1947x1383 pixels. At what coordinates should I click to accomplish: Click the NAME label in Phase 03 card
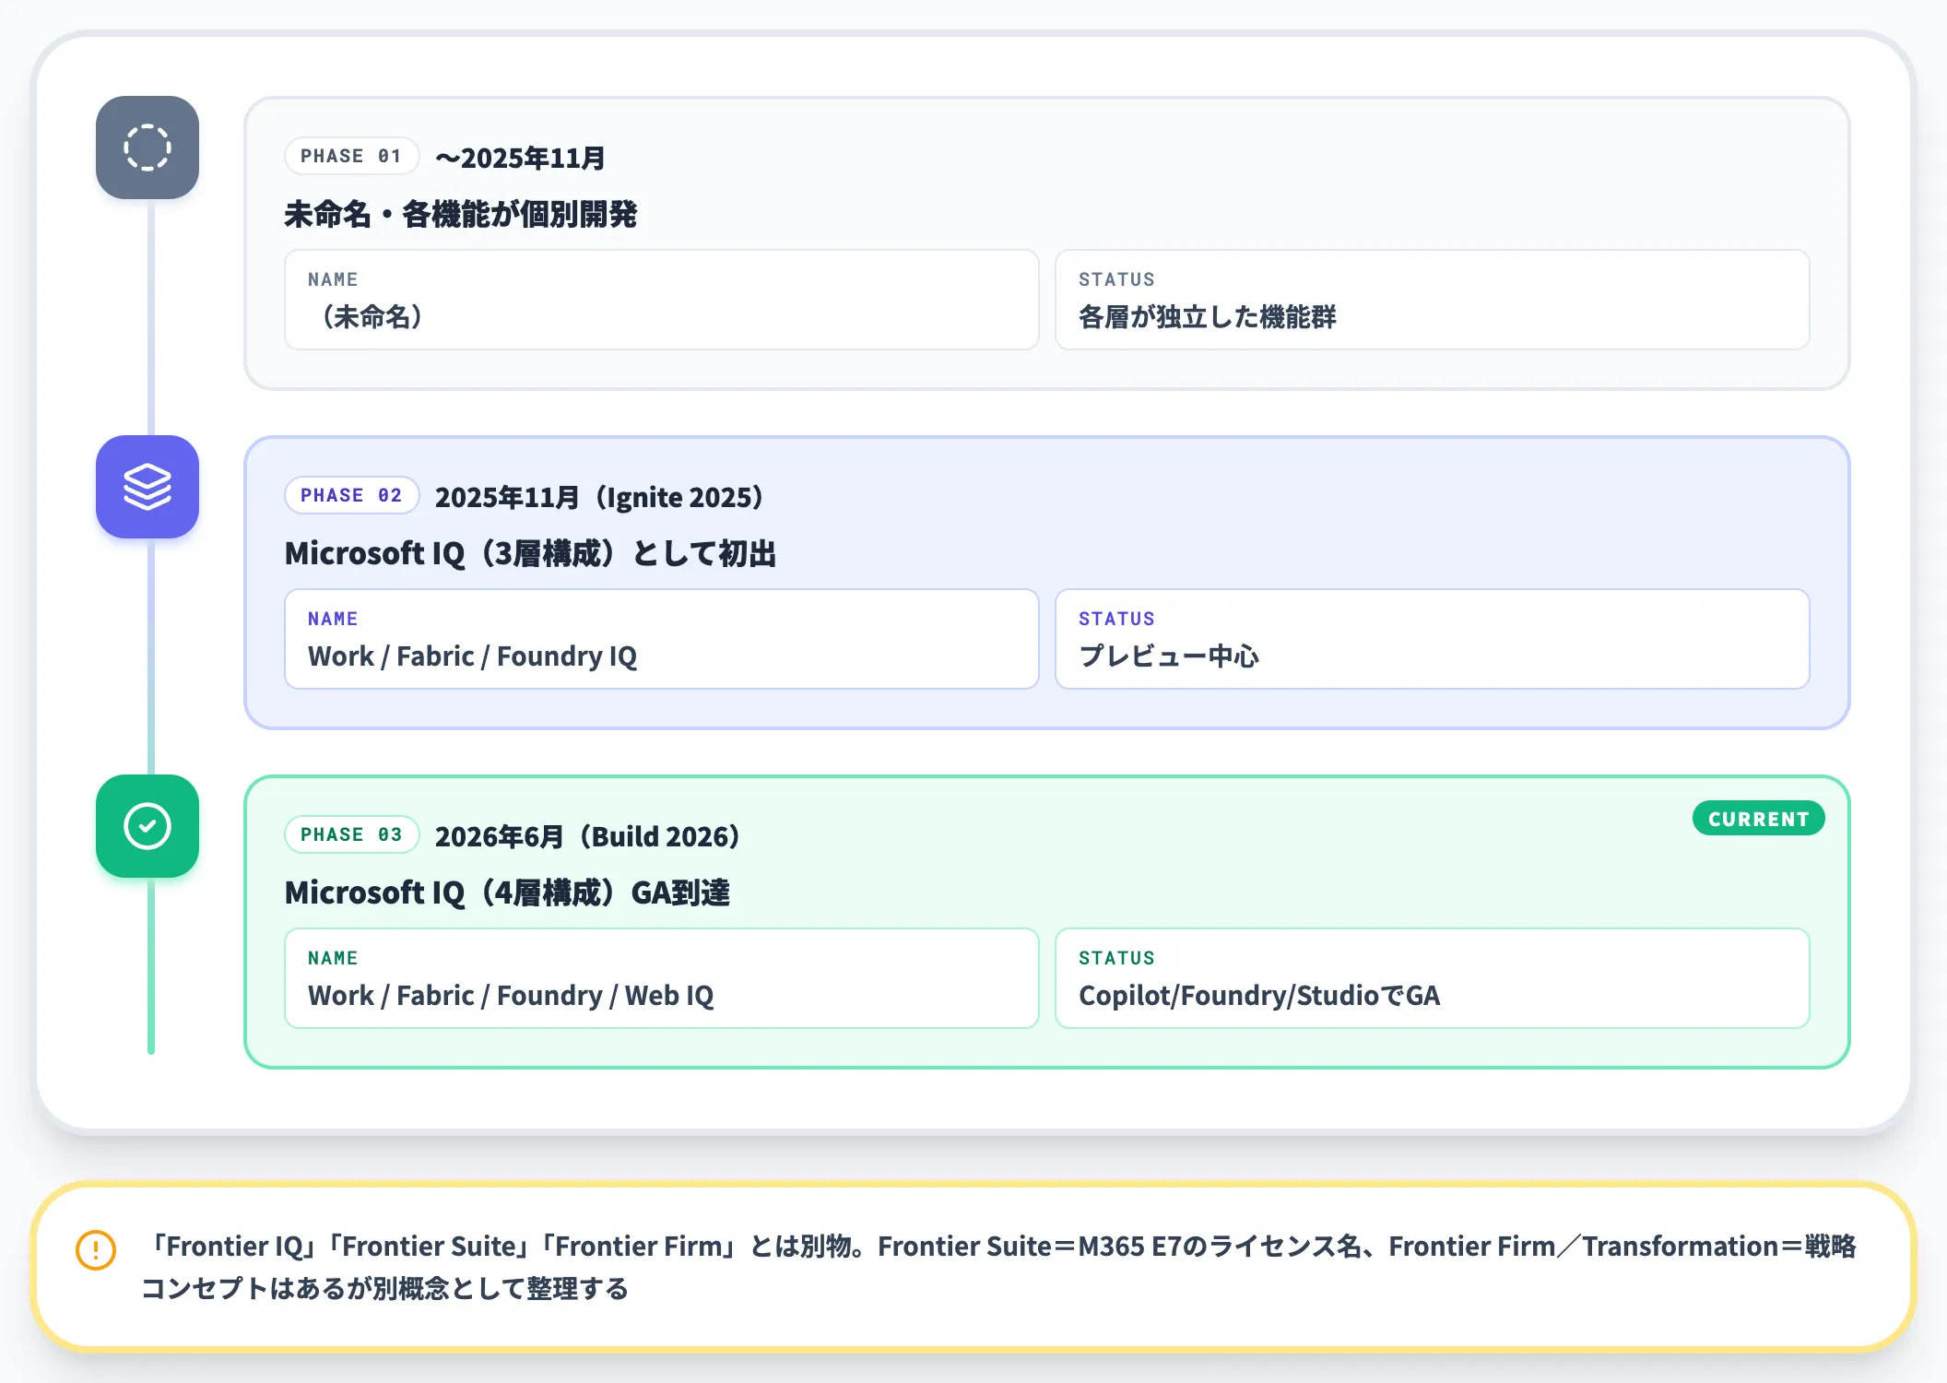[x=333, y=958]
